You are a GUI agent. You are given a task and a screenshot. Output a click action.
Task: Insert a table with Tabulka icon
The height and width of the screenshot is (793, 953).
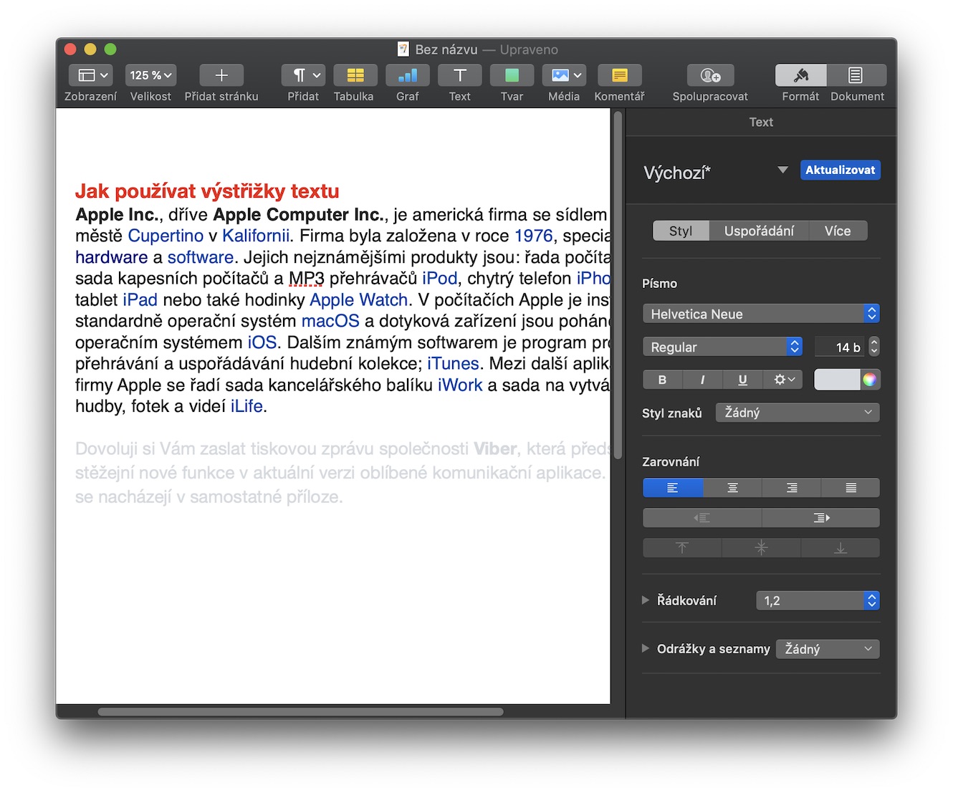click(x=355, y=75)
